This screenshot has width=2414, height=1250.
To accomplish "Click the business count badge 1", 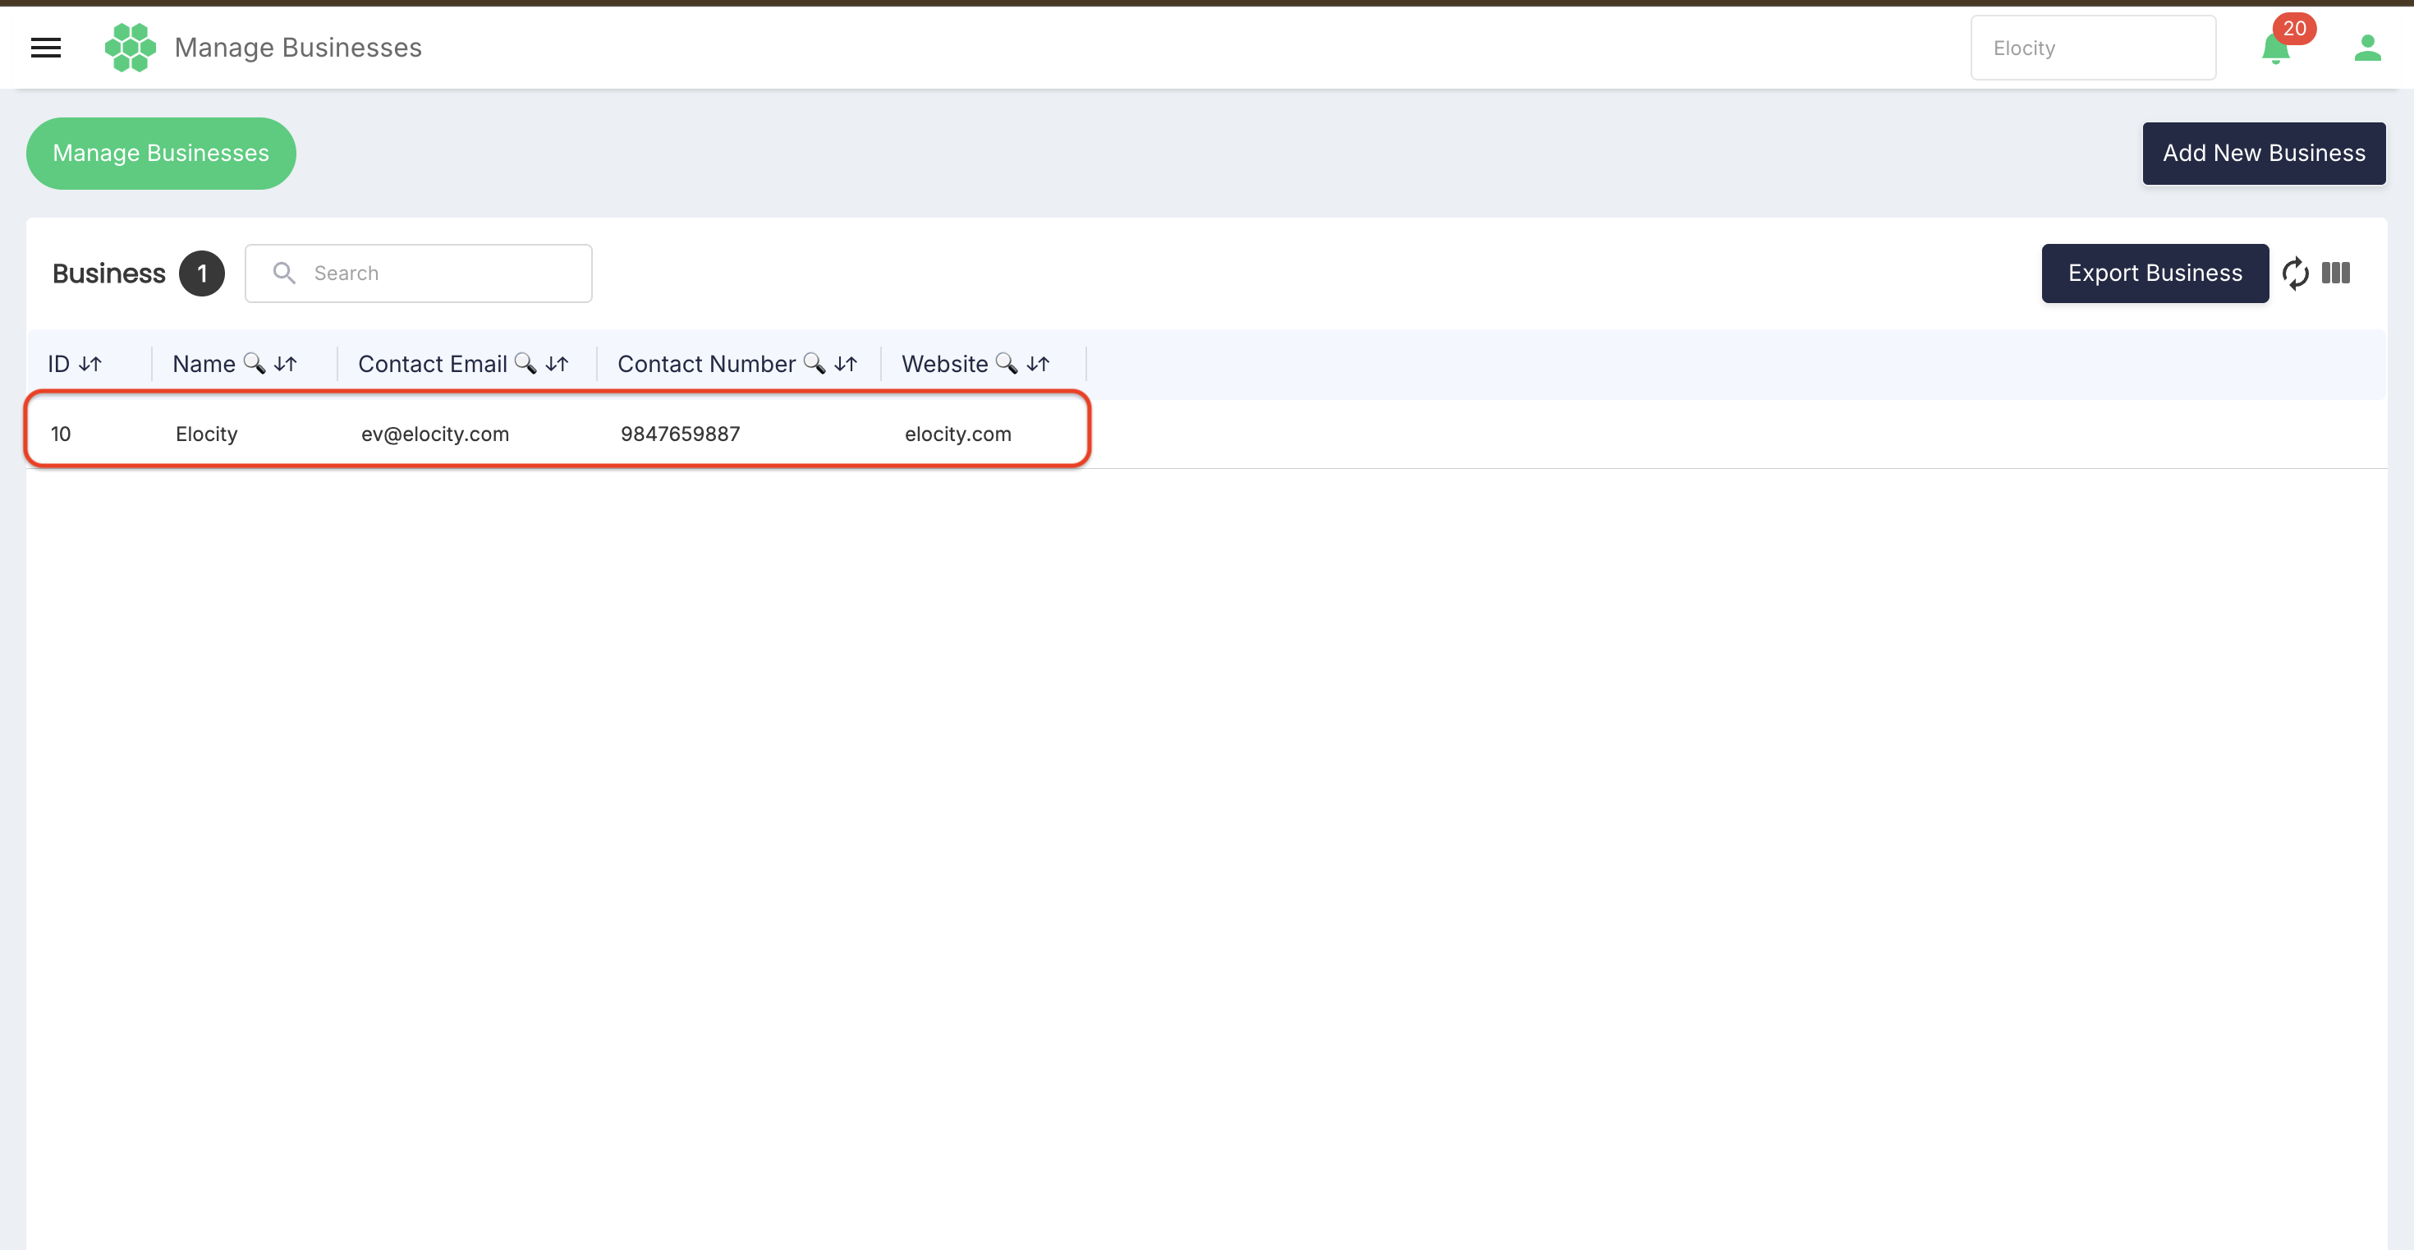I will (201, 273).
